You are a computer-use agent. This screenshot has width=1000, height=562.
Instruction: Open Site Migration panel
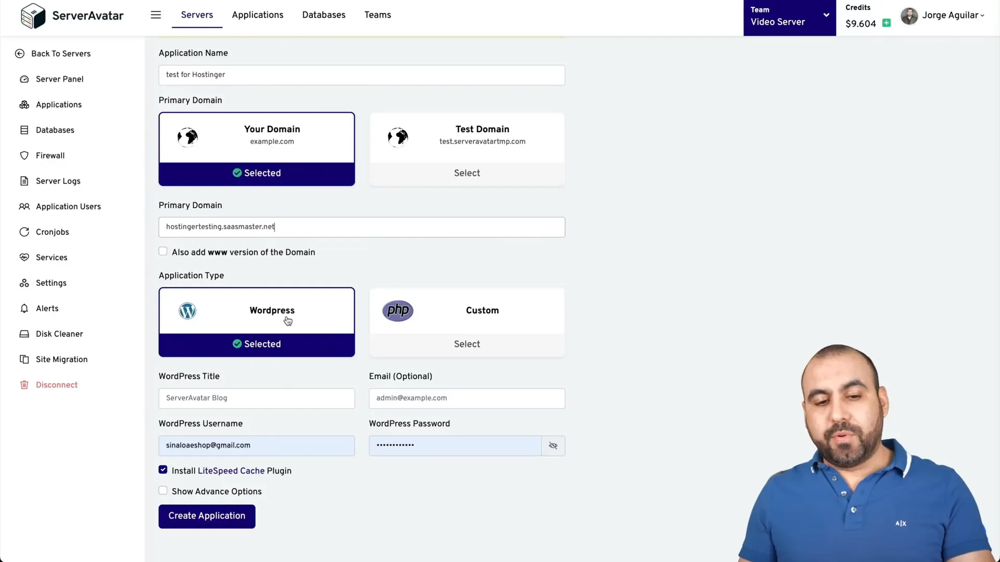click(x=62, y=359)
